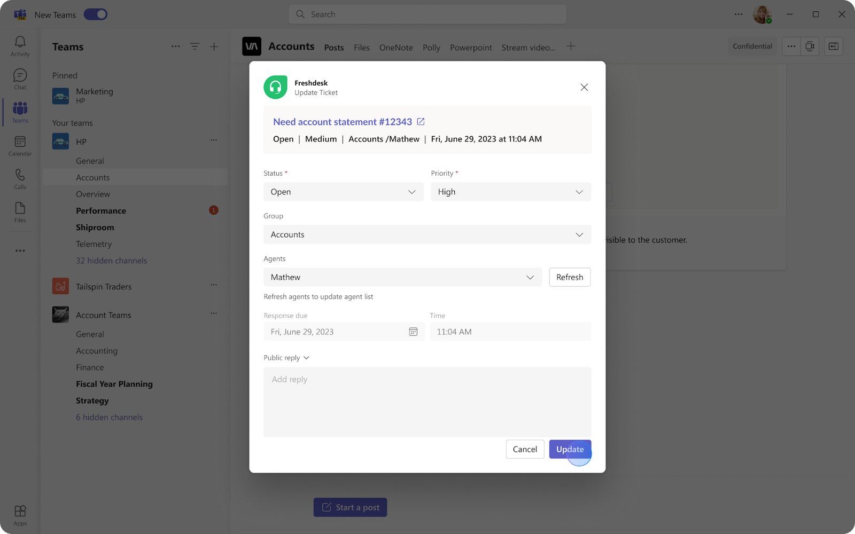
Task: Filter the teams list
Action: point(195,46)
